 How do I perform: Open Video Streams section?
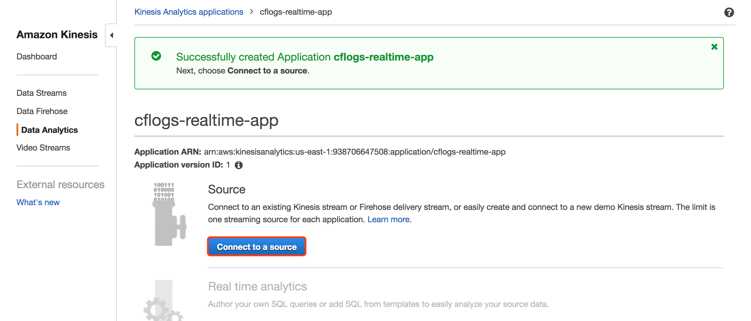pos(43,148)
